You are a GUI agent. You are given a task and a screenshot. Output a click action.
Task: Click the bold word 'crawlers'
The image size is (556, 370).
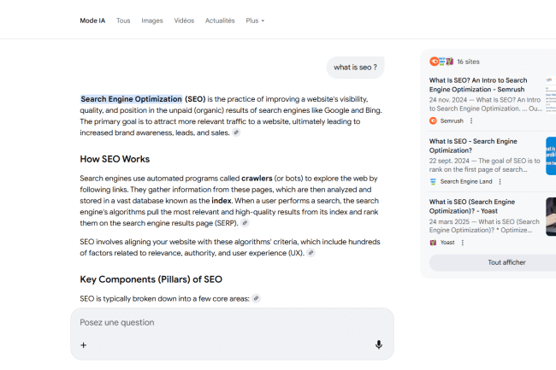[257, 179]
